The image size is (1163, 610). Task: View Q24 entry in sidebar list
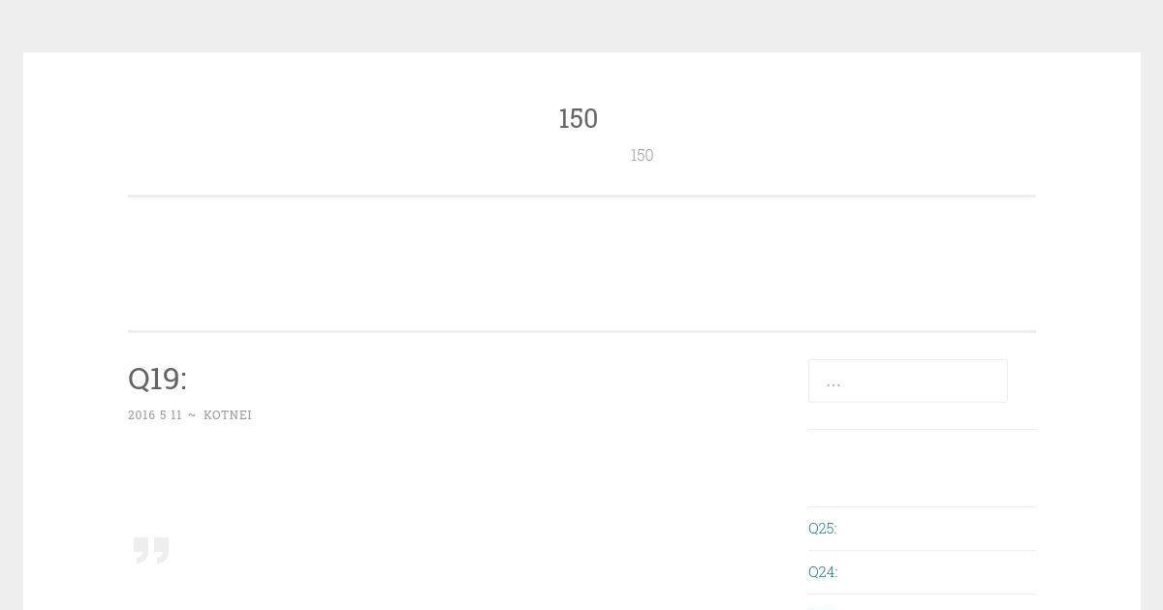(x=823, y=571)
